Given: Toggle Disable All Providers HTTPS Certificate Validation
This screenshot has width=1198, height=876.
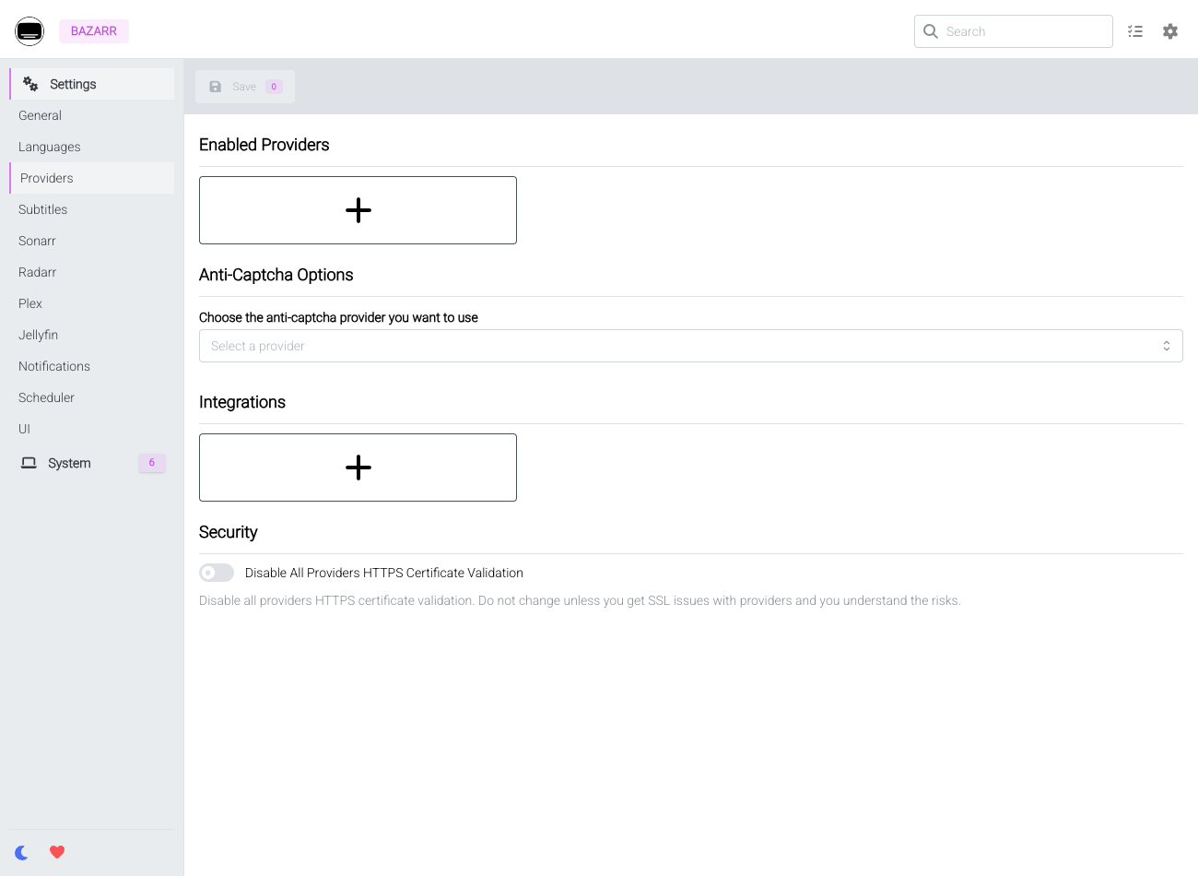Looking at the screenshot, I should coord(217,573).
